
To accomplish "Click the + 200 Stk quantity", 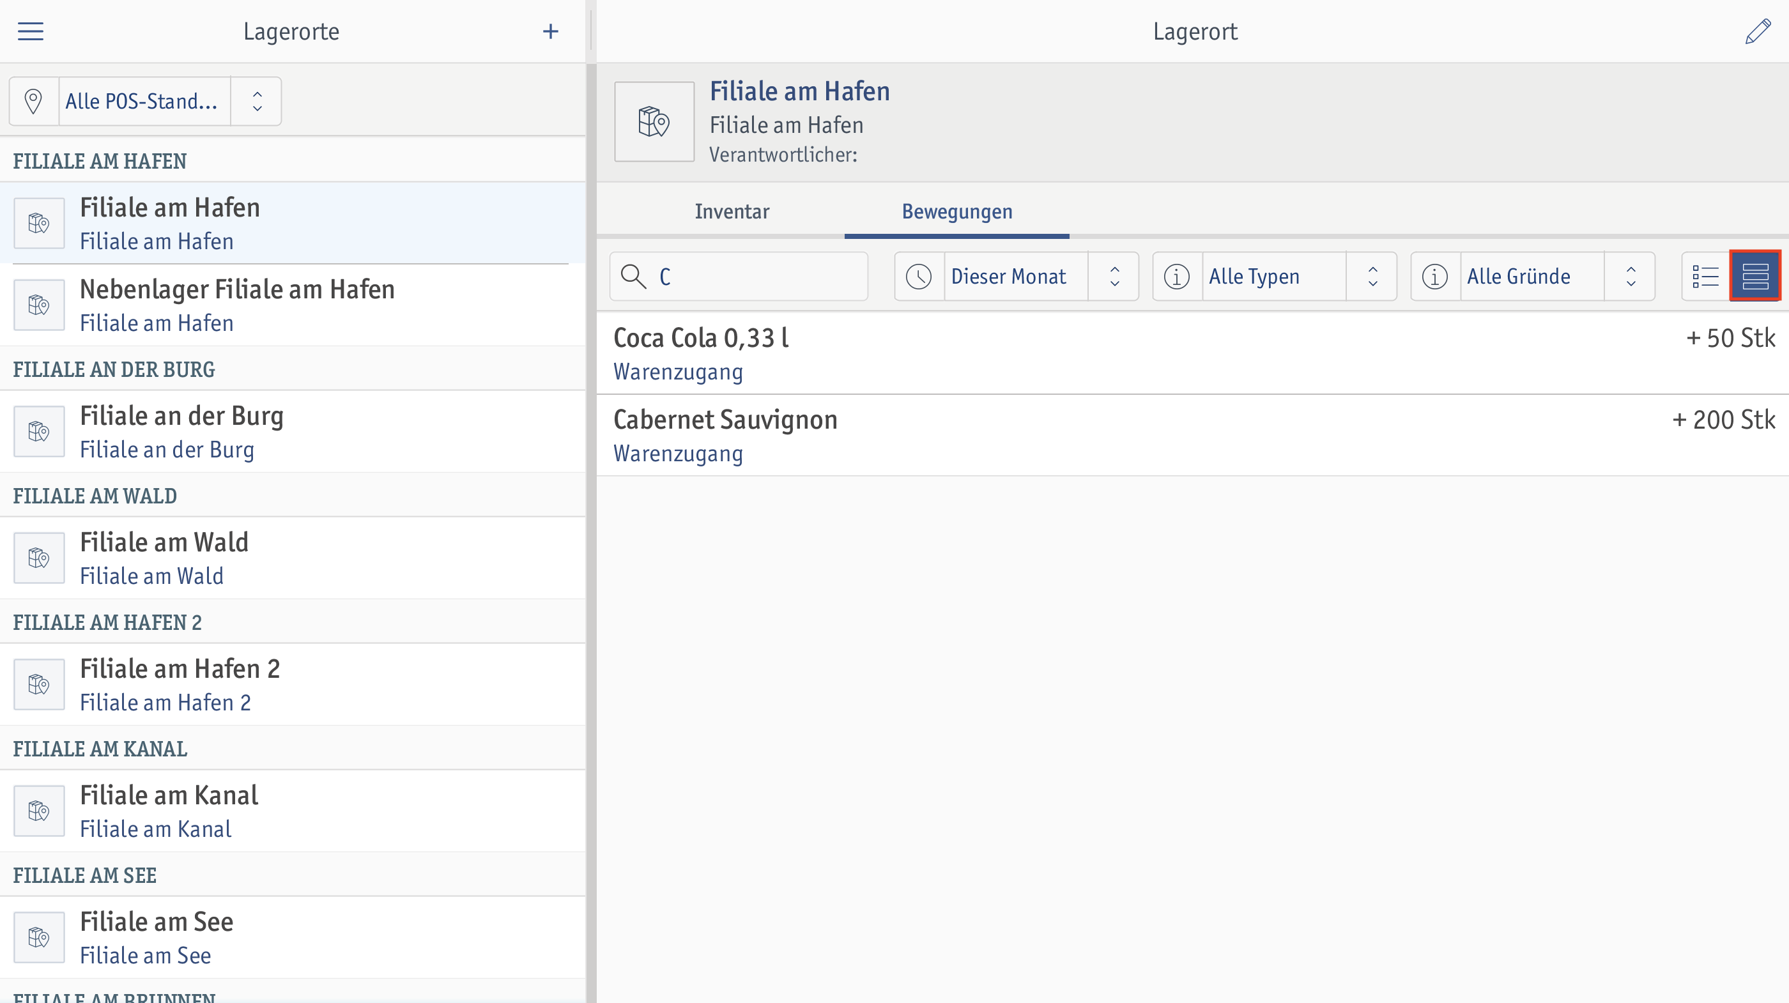I will 1723,420.
